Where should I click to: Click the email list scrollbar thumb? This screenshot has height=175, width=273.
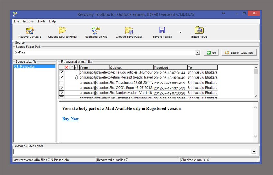tap(256, 72)
